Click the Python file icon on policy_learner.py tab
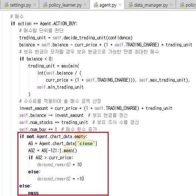This screenshot has width=196, height=196. pyautogui.click(x=45, y=5)
